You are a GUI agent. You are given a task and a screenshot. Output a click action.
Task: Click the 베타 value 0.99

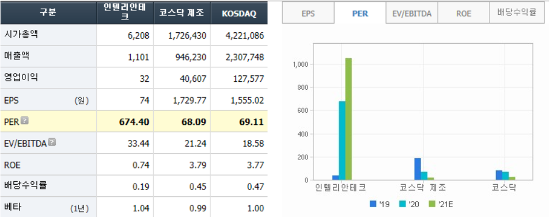click(x=198, y=208)
